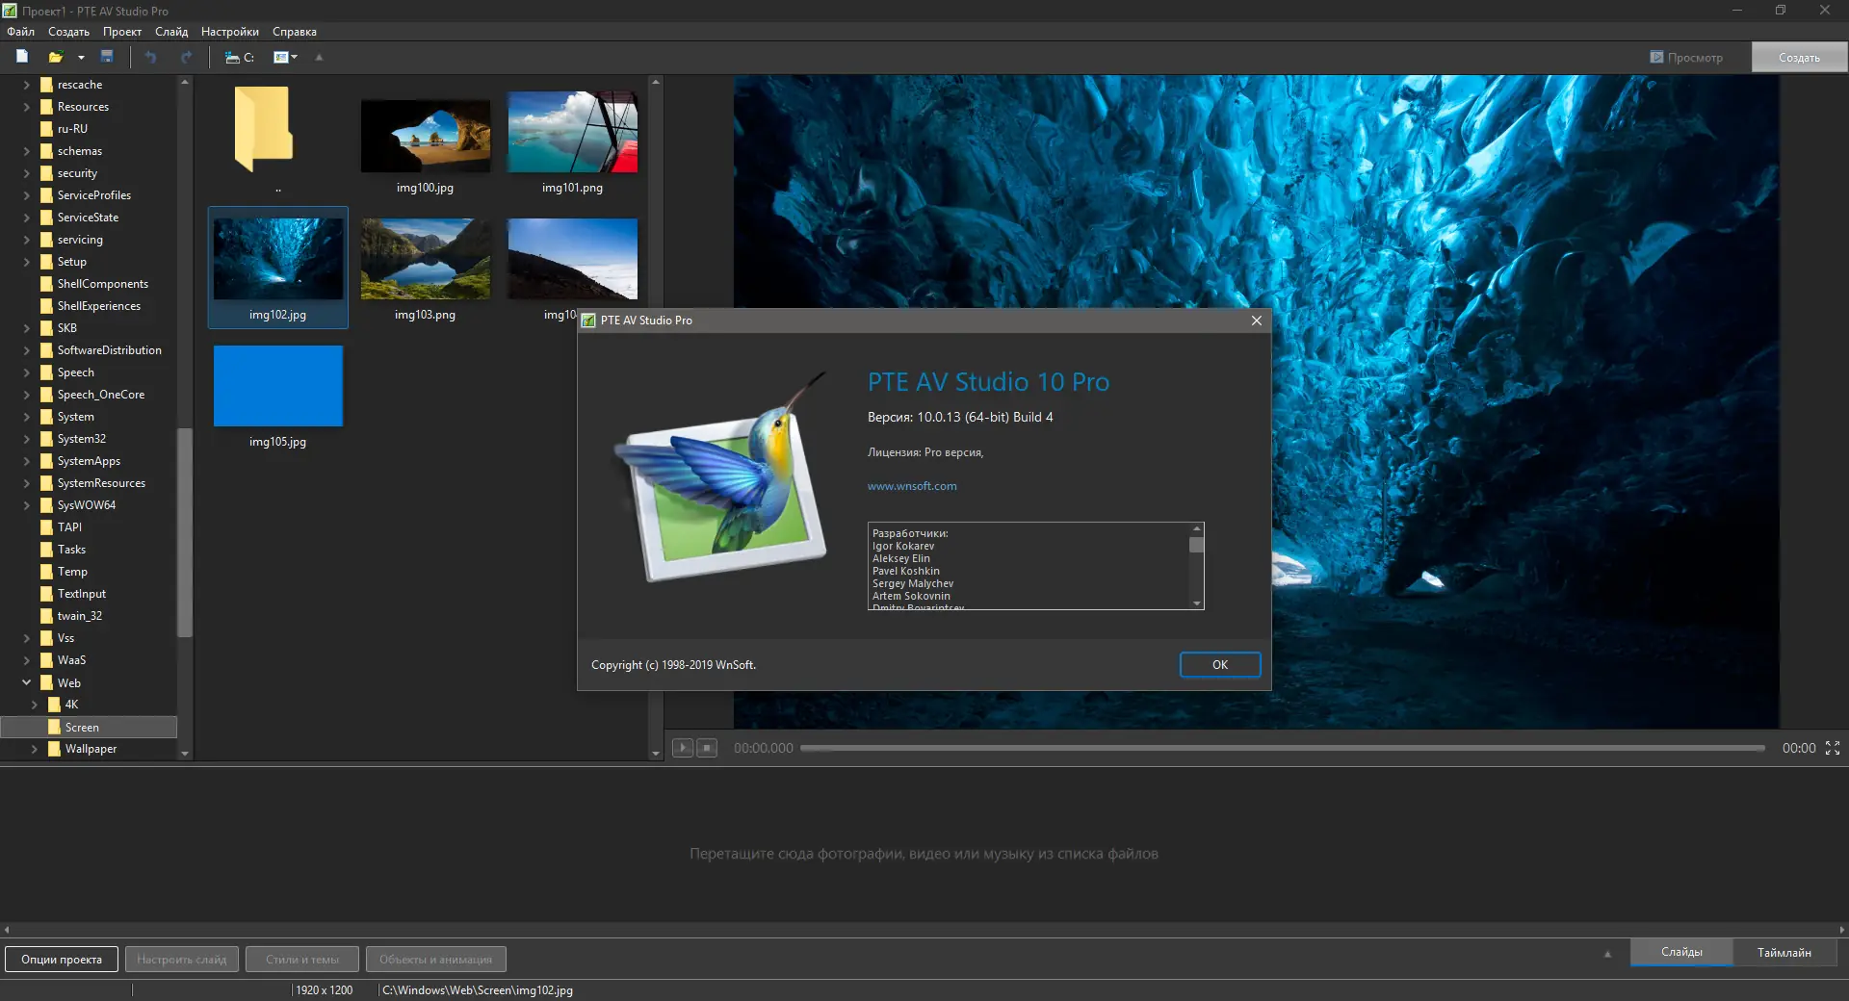Screen dimensions: 1849x1001
Task: Click the down arrow of the developers list
Action: tap(1197, 603)
